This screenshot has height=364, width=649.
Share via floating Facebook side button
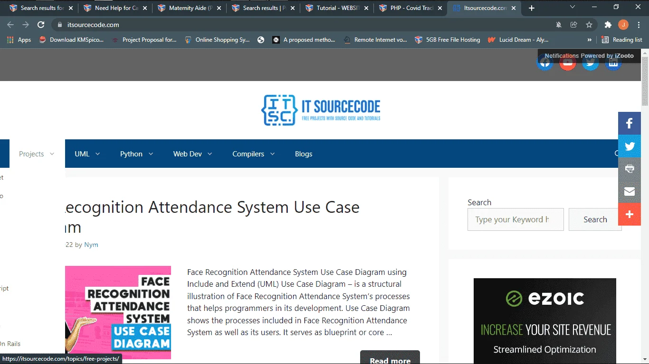[x=630, y=123]
